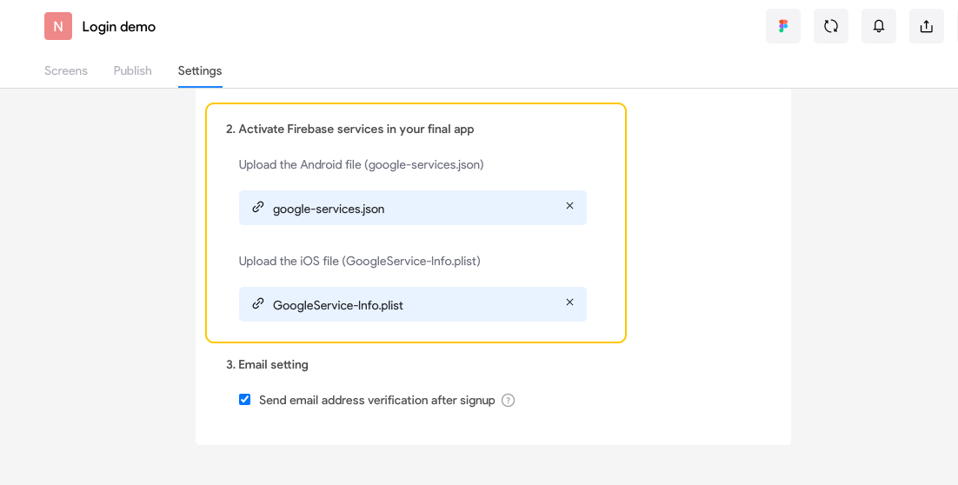Click the share export icon
This screenshot has width=958, height=485.
(926, 26)
